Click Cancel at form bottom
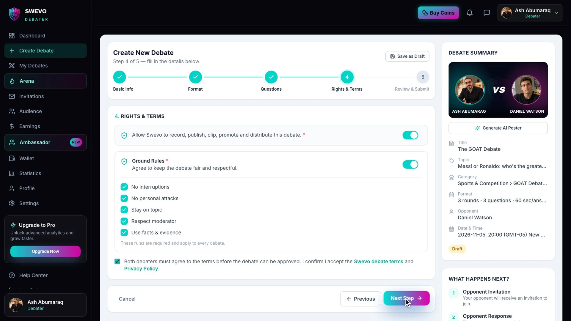Image resolution: width=571 pixels, height=321 pixels. [x=127, y=299]
